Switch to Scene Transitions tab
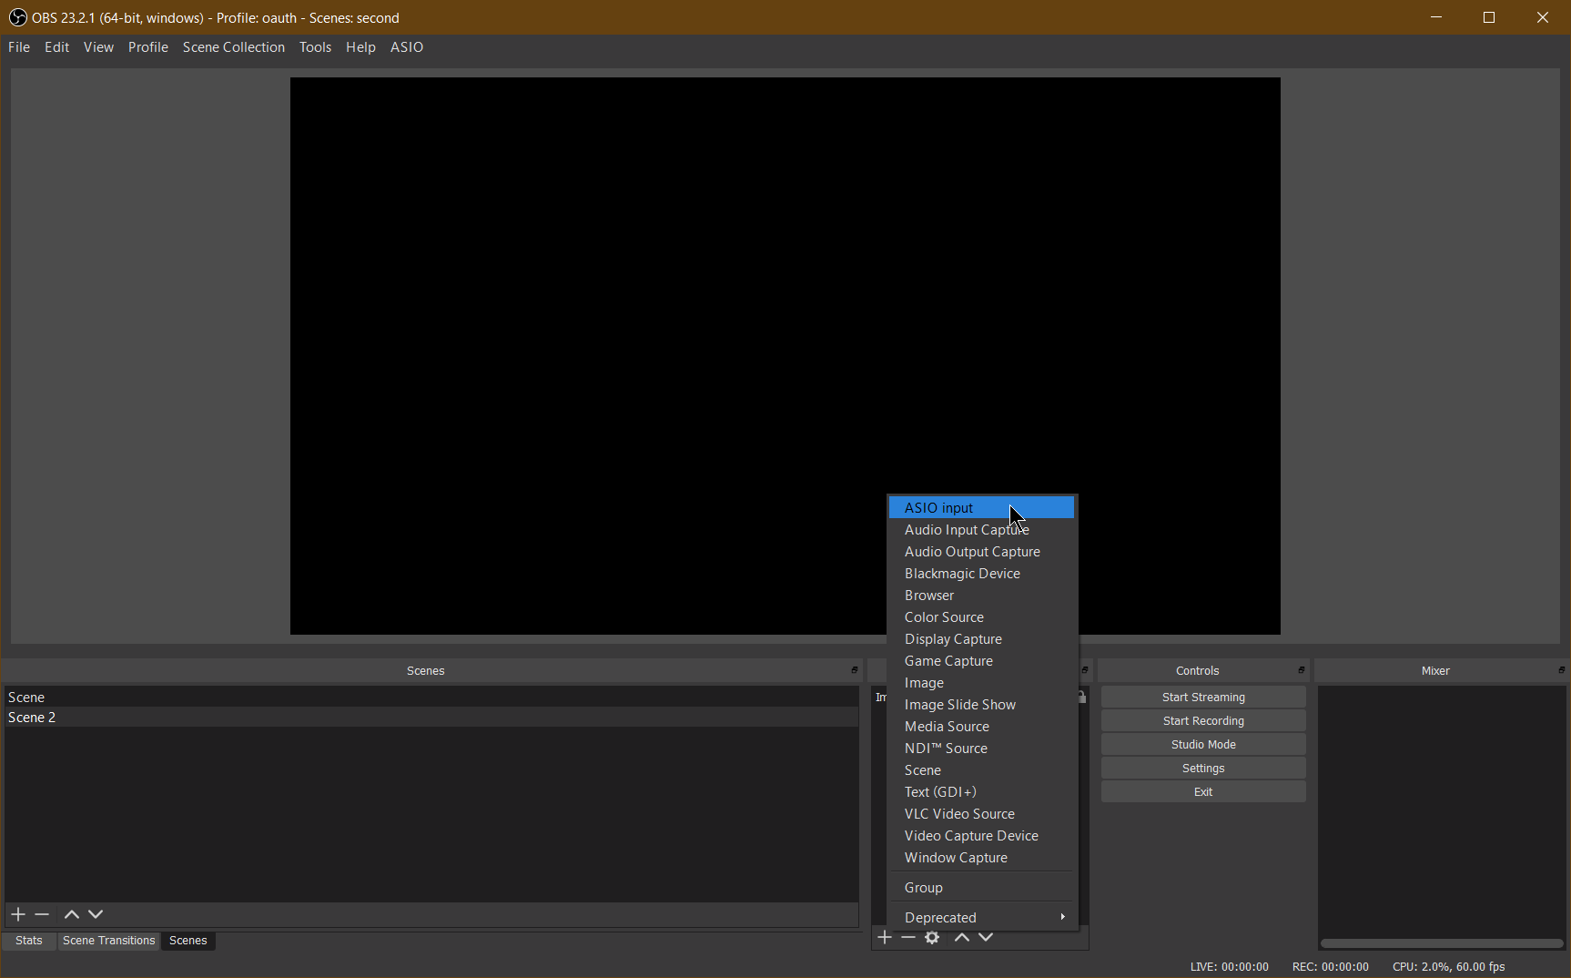 109,941
